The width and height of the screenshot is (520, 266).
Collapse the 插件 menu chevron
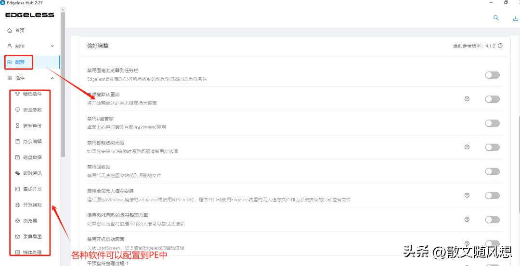[x=52, y=78]
